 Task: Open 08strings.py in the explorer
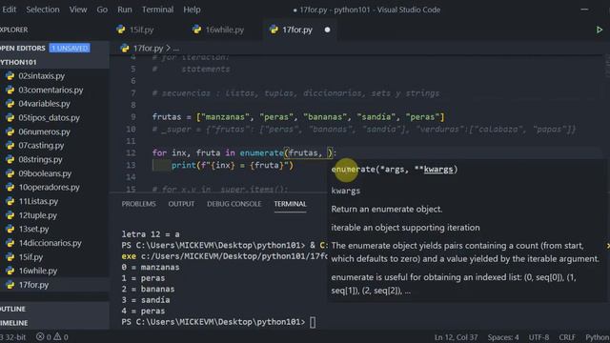[x=40, y=159]
